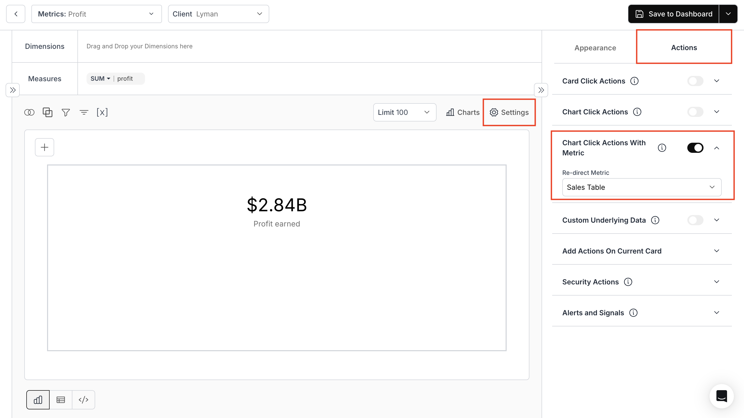This screenshot has width=744, height=418.
Task: Open the filter tool above the chart
Action: [x=66, y=112]
